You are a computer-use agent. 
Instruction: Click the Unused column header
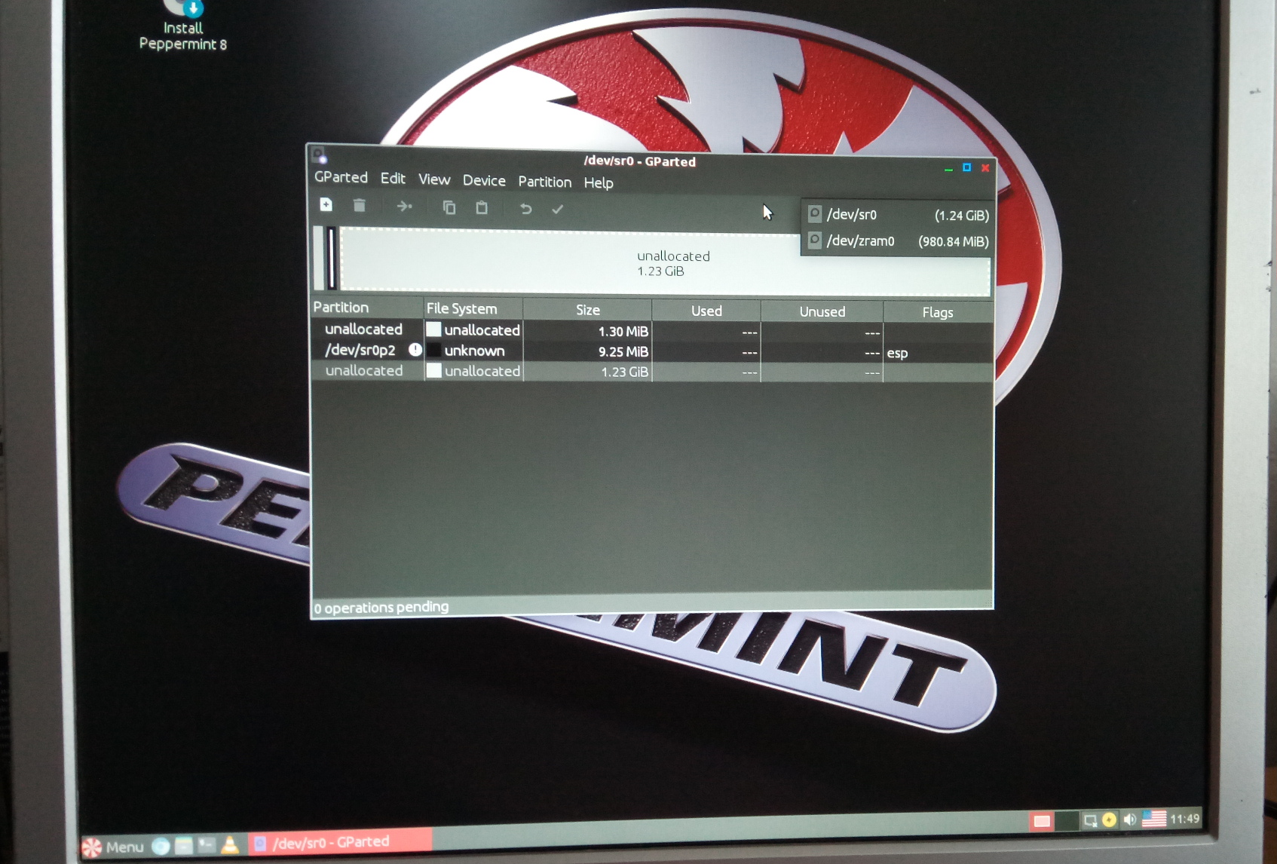(822, 311)
